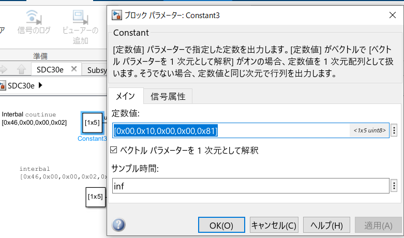The image size is (404, 238).
Task: Click the ヘルプ(H) button
Action: 326,225
